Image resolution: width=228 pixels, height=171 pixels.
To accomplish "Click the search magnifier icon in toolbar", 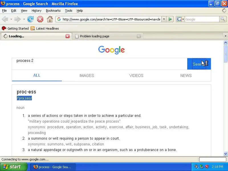I will point(223,19).
